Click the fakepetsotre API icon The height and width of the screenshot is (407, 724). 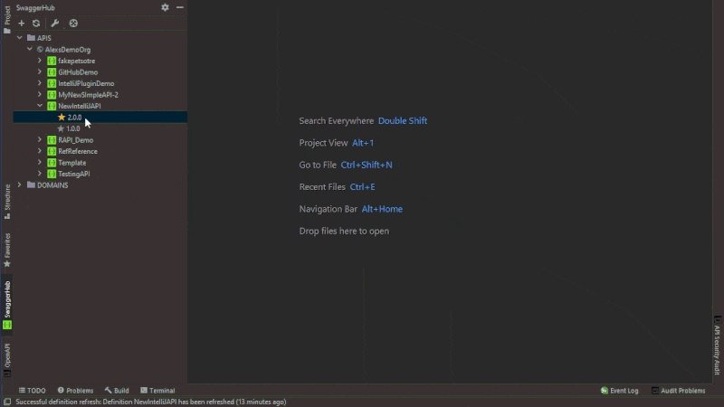pos(52,61)
